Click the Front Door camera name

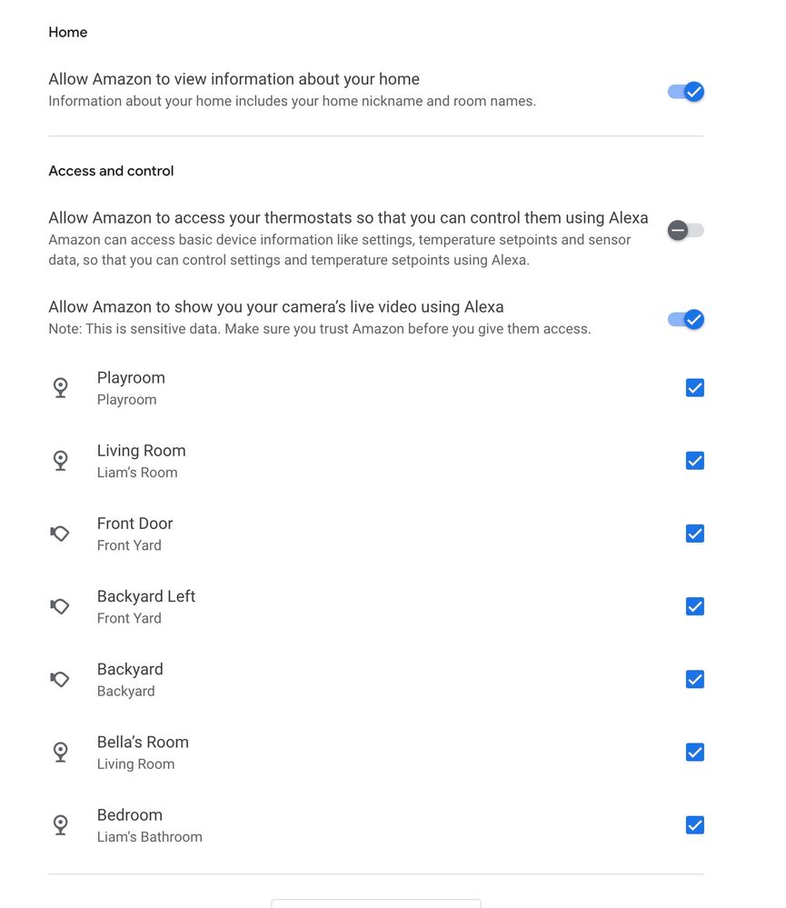pyautogui.click(x=134, y=524)
